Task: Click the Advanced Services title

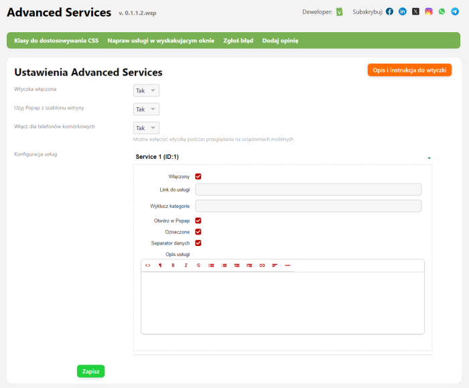Action: click(x=59, y=13)
